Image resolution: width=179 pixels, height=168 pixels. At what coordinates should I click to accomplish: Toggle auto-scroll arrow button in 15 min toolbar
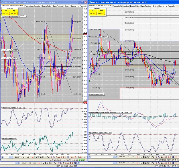[141, 157]
